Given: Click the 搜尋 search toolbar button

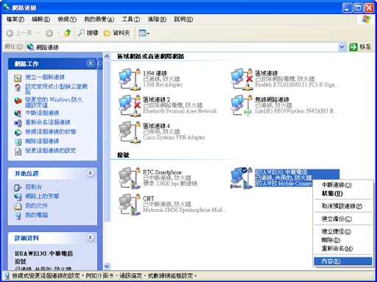Looking at the screenshot, I should point(88,33).
